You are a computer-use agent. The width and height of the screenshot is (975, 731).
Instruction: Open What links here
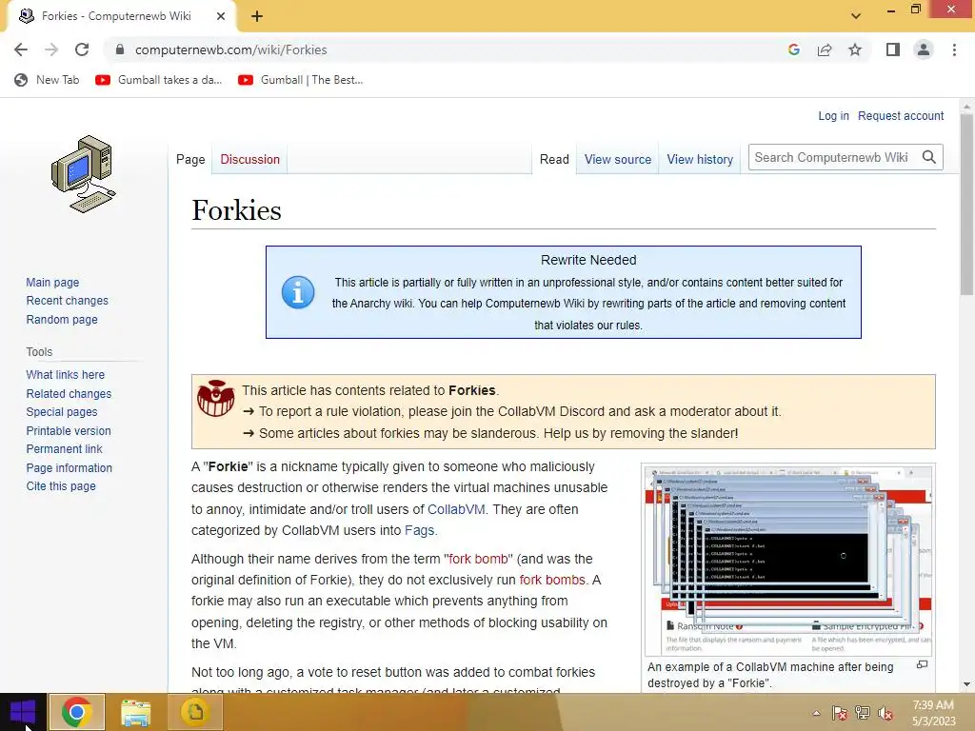click(66, 375)
